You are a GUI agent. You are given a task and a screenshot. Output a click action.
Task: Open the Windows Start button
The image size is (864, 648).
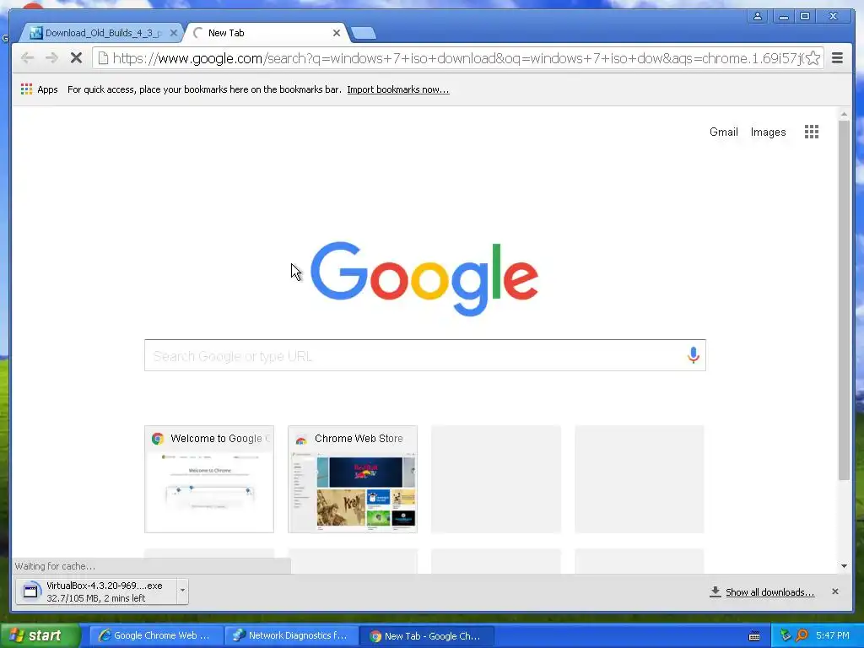[40, 635]
